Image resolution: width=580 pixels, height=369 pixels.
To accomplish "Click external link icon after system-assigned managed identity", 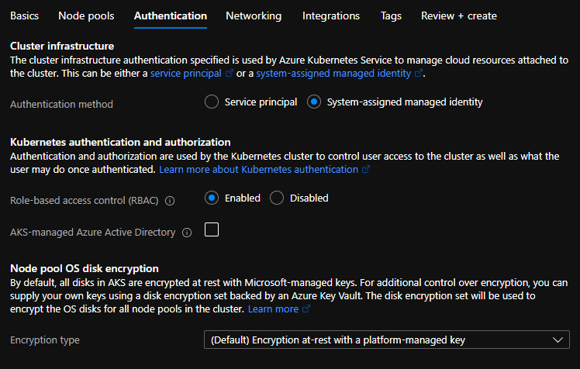I will 419,73.
